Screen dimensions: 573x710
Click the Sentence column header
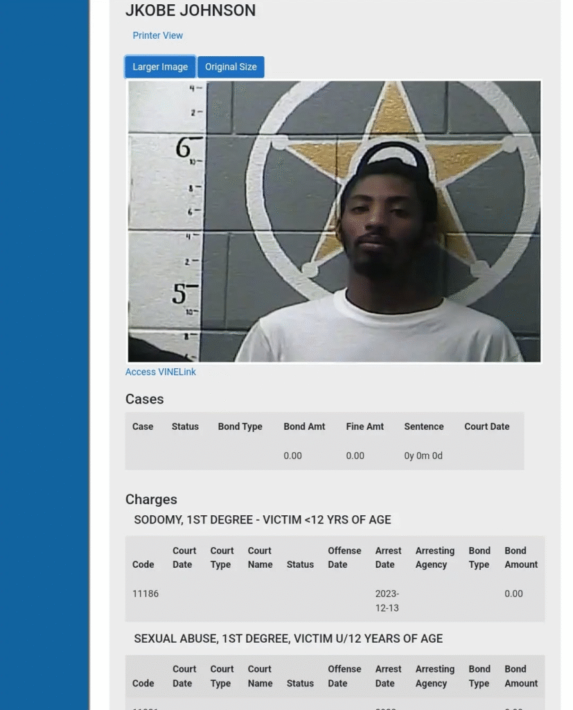423,426
